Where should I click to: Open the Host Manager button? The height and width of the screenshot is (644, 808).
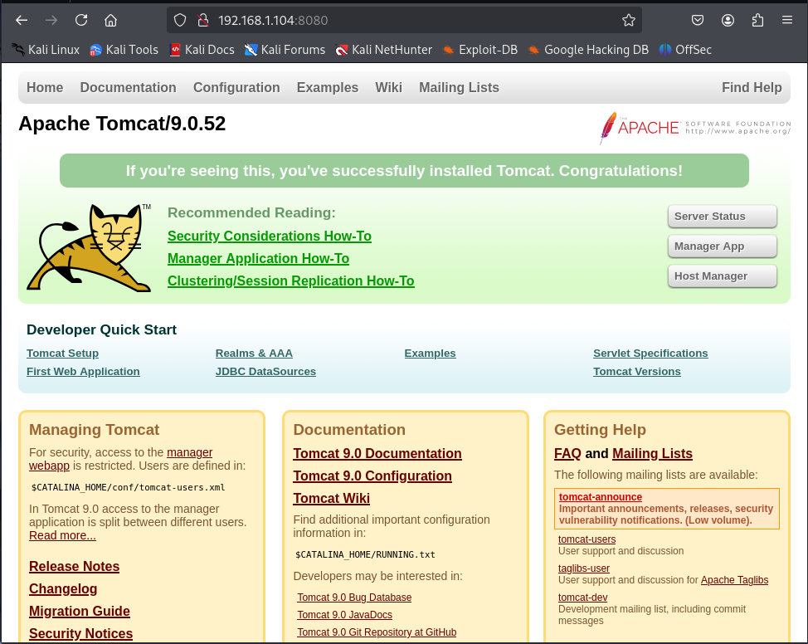[x=722, y=276]
